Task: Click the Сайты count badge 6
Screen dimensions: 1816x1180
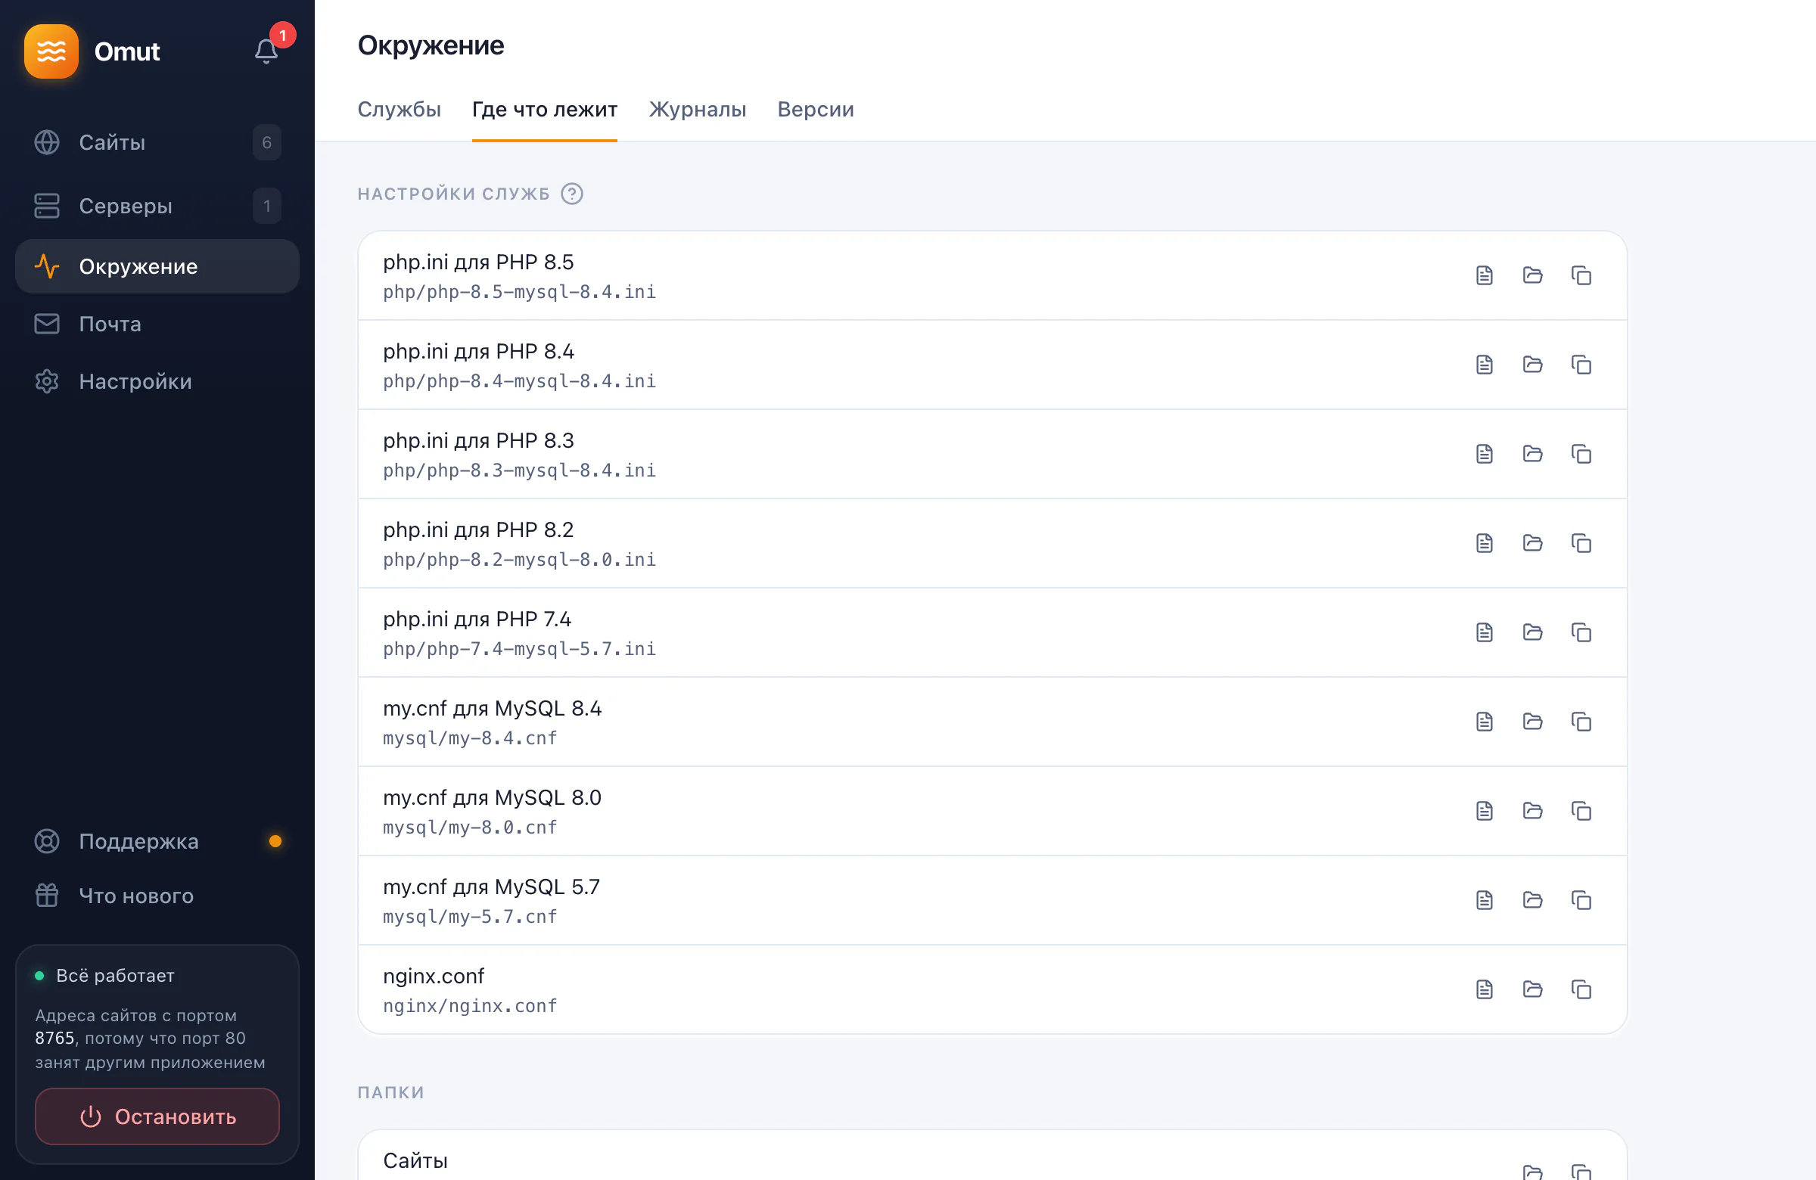Action: [267, 143]
